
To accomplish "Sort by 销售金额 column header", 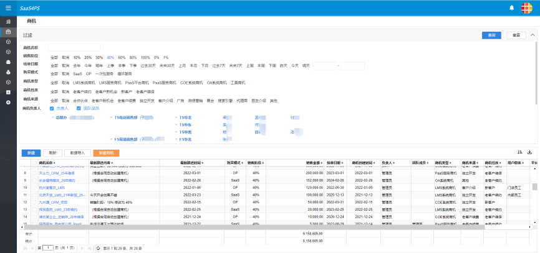I will [x=314, y=163].
